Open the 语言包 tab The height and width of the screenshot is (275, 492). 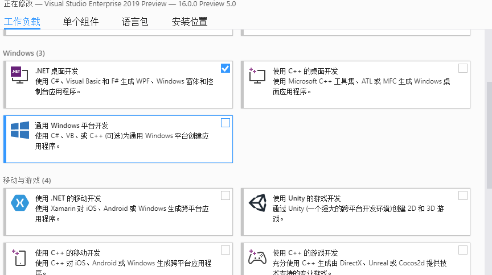(134, 22)
